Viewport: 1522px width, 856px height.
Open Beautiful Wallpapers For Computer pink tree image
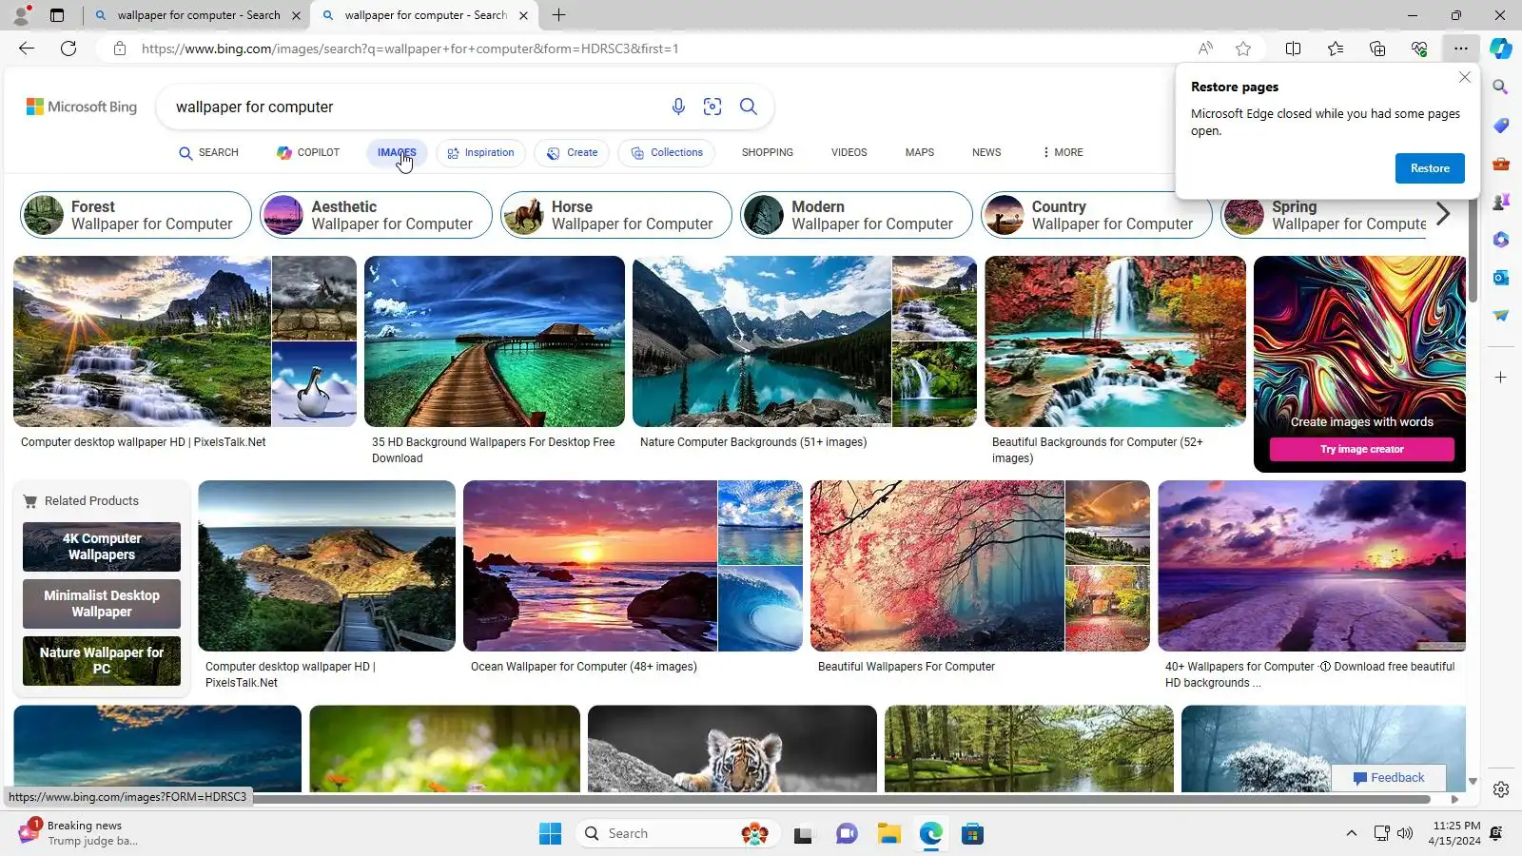click(x=937, y=566)
